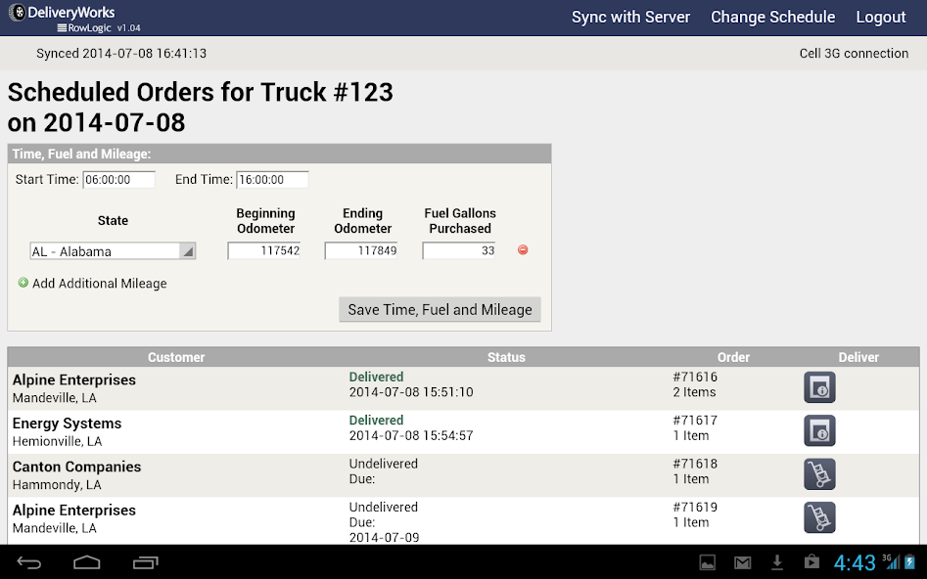927x579 pixels.
Task: Select Sync with Server
Action: 630,17
